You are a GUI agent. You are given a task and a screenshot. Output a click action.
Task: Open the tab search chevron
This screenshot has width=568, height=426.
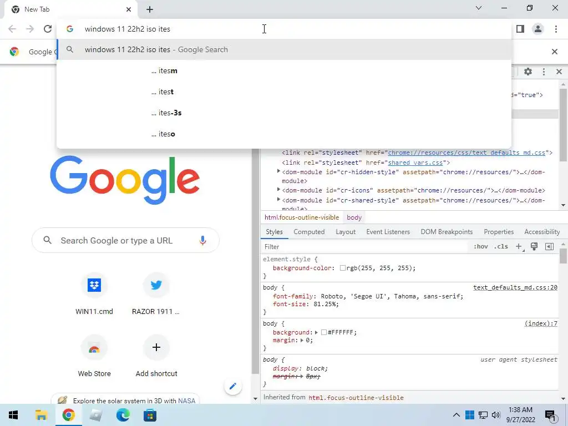pos(479,8)
